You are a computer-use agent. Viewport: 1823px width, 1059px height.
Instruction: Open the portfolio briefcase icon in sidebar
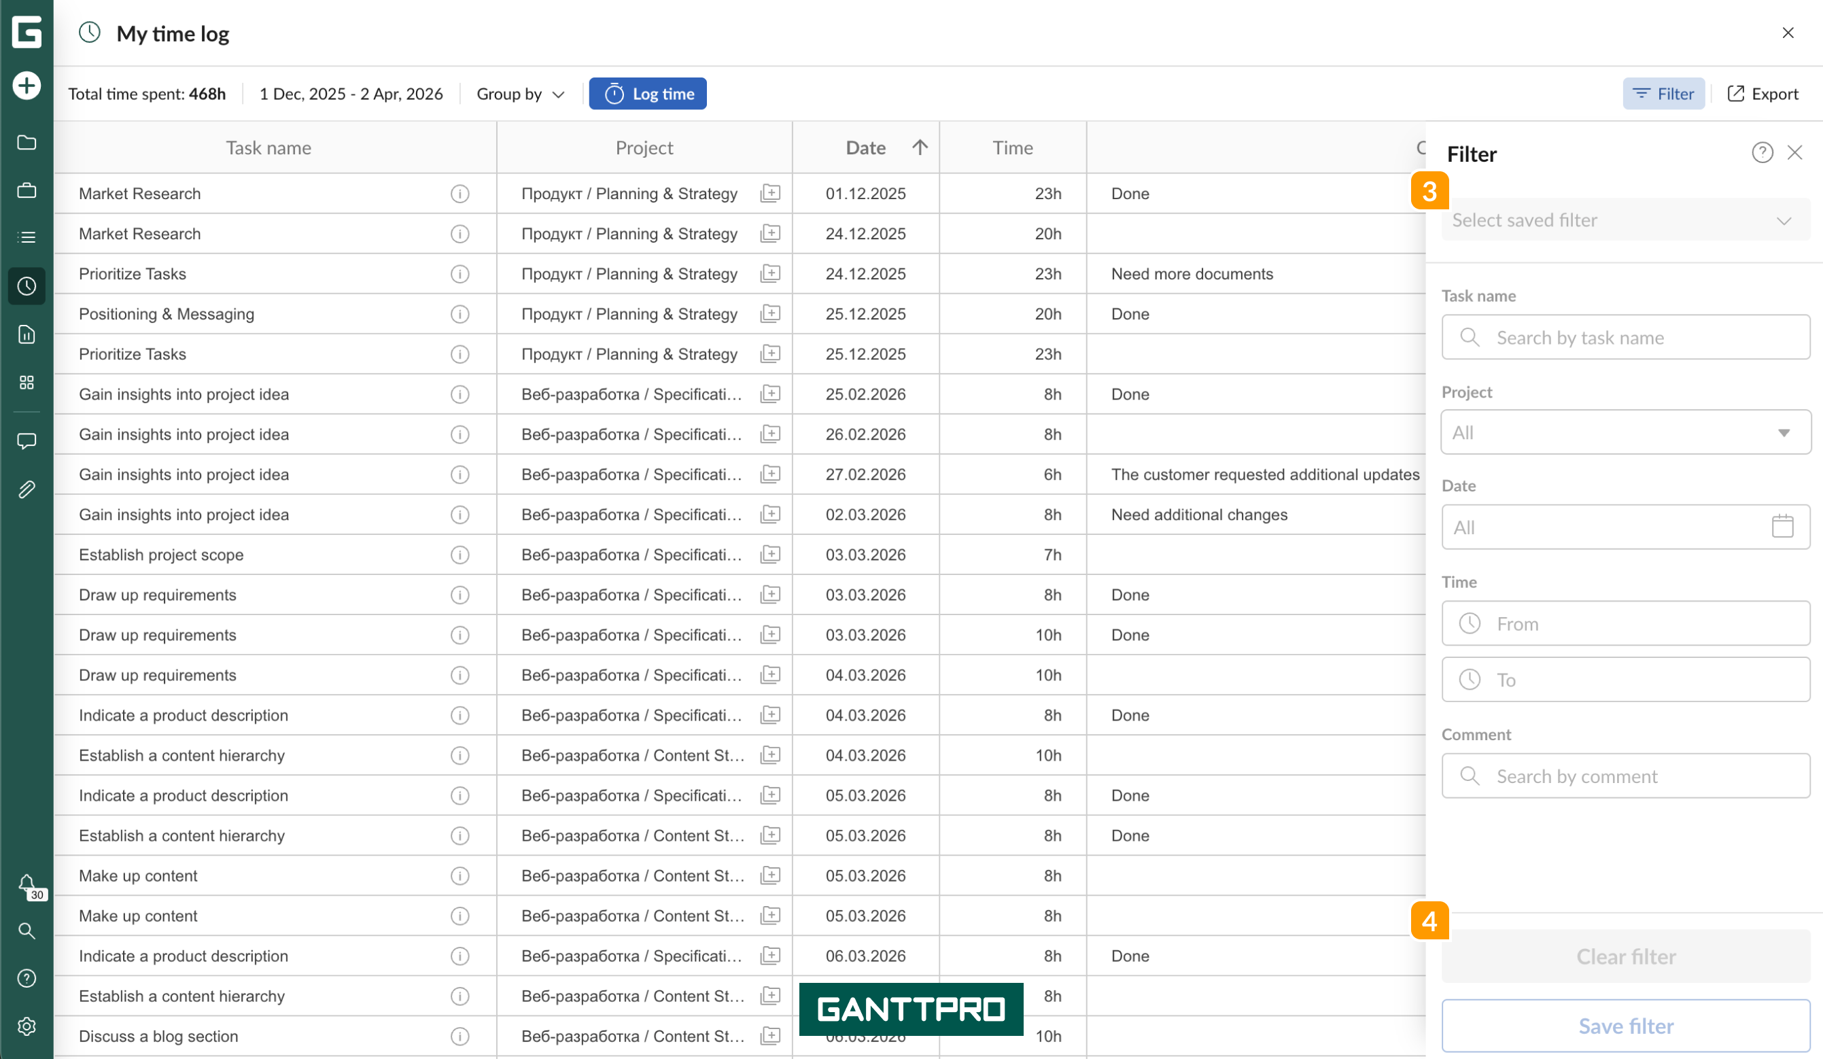point(27,190)
